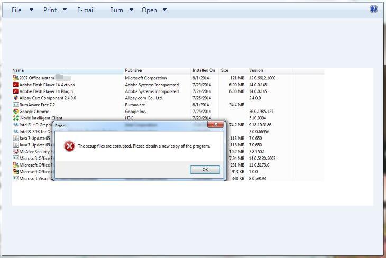The image size is (386, 258).
Task: Open the Print menu
Action: click(x=50, y=10)
